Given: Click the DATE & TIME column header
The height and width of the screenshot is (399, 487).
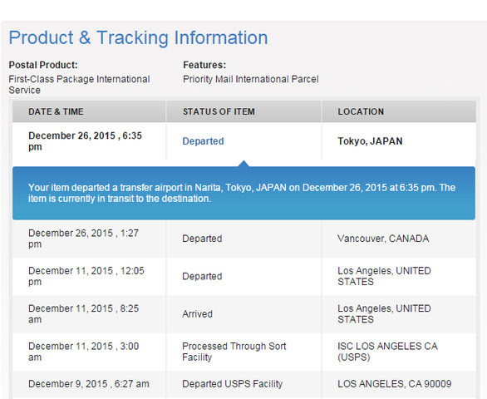Looking at the screenshot, I should point(56,111).
